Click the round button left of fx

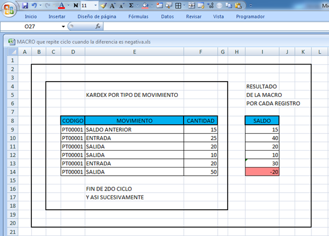pyautogui.click(x=71, y=26)
